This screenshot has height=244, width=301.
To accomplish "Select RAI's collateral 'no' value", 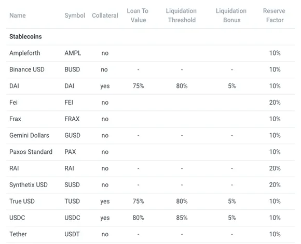I will [105, 168].
